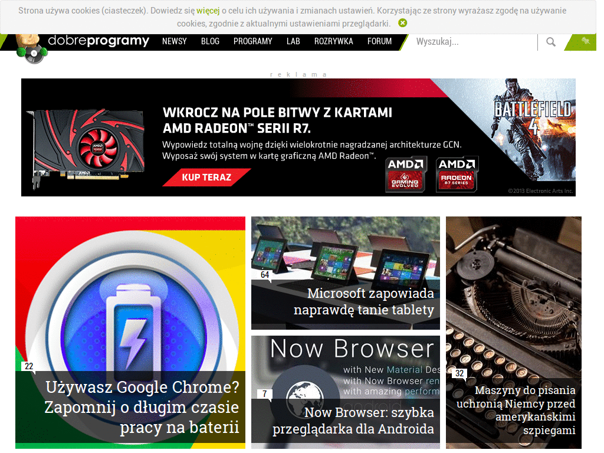Open the typewriter spy article thumbnail
This screenshot has width=604, height=453.
click(x=513, y=295)
